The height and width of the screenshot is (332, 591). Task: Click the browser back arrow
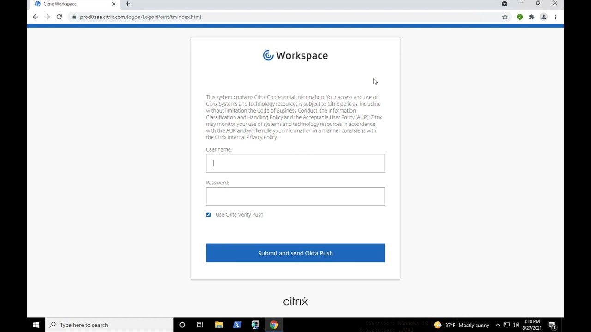(36, 17)
